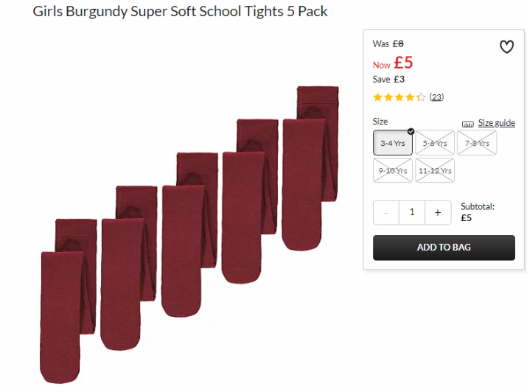The width and height of the screenshot is (527, 392).
Task: Increase quantity with the plus button
Action: 438,212
